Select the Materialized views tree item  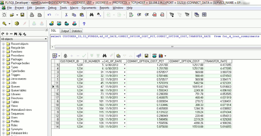pos(21,110)
